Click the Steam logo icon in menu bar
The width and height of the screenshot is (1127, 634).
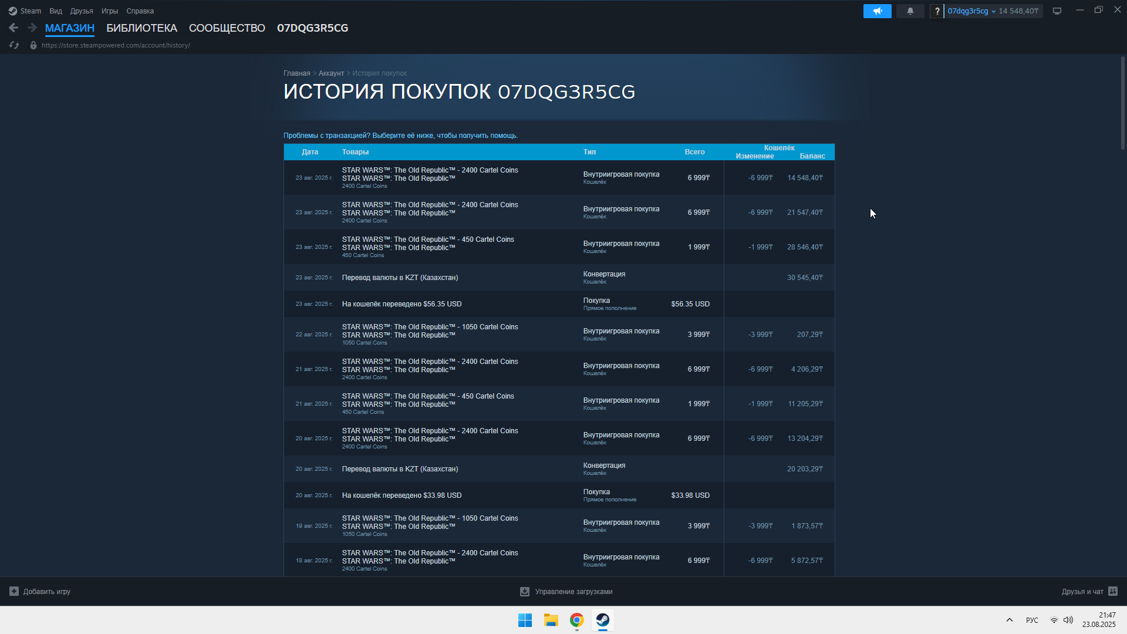point(13,11)
